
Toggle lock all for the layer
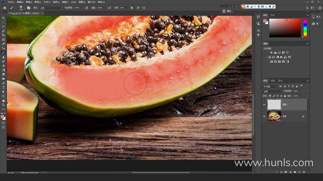pos(285,96)
